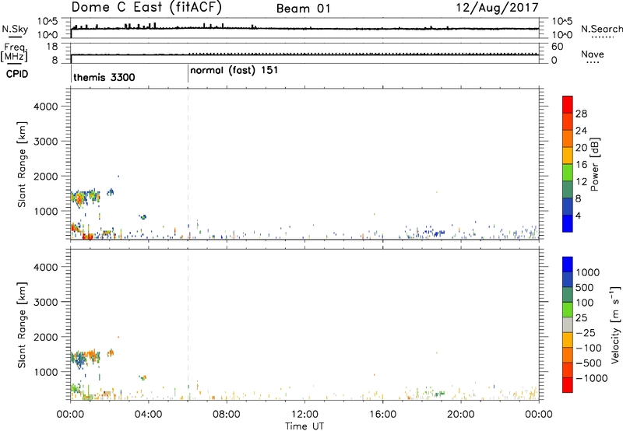The image size is (623, 431).
Task: Click the light green 12–16 dB Power segment
Action: 568,173
